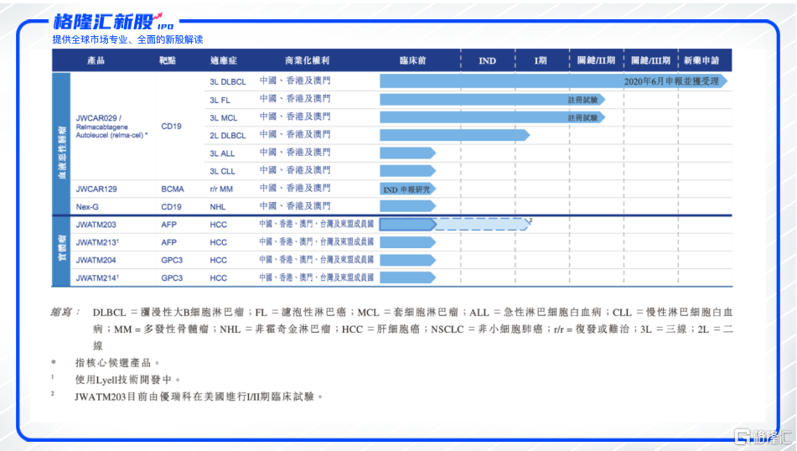Select the Nex-G product row

tap(87, 206)
